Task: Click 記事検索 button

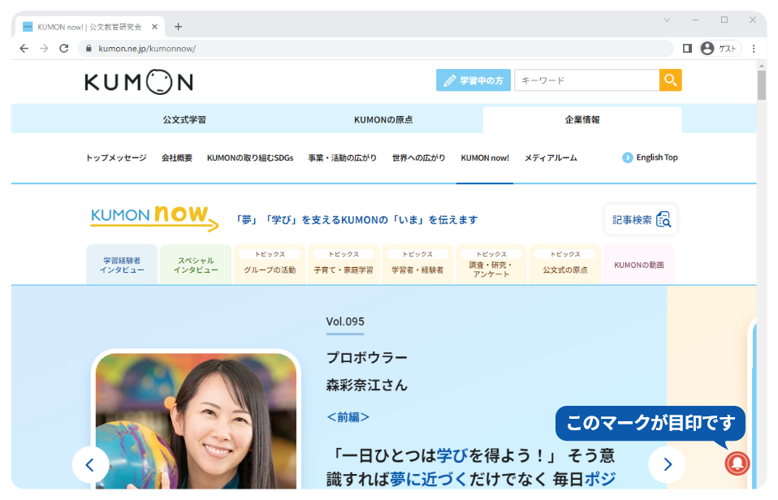Action: click(641, 219)
